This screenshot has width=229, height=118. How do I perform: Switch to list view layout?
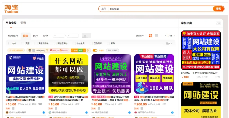pos(156,36)
